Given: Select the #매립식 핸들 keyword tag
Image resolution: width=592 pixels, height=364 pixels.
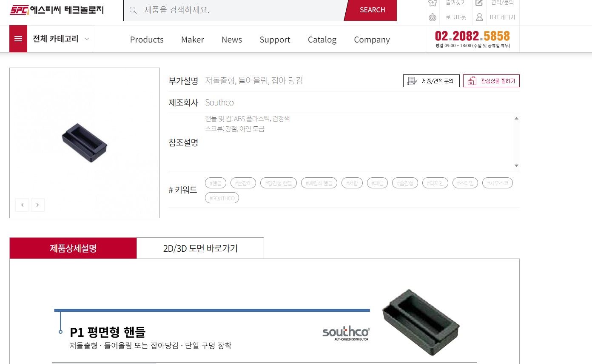Looking at the screenshot, I should pyautogui.click(x=319, y=183).
